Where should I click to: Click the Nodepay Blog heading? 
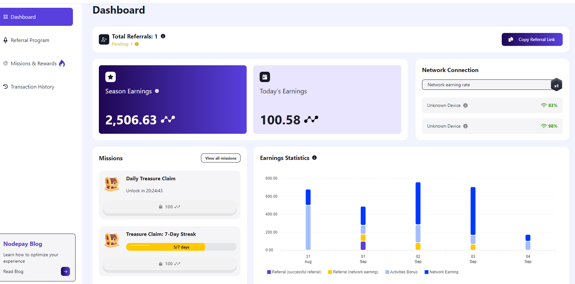(x=23, y=244)
